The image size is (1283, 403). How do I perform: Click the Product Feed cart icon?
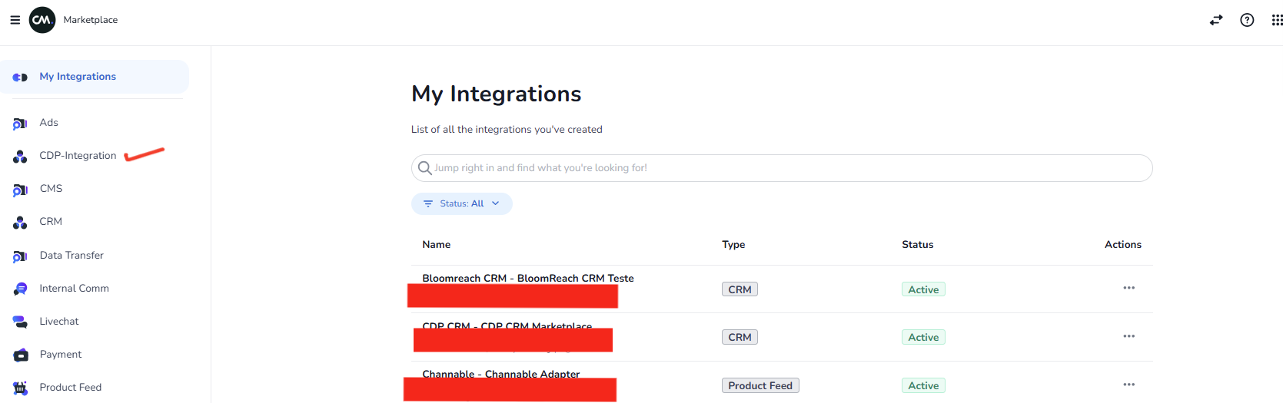(x=20, y=388)
